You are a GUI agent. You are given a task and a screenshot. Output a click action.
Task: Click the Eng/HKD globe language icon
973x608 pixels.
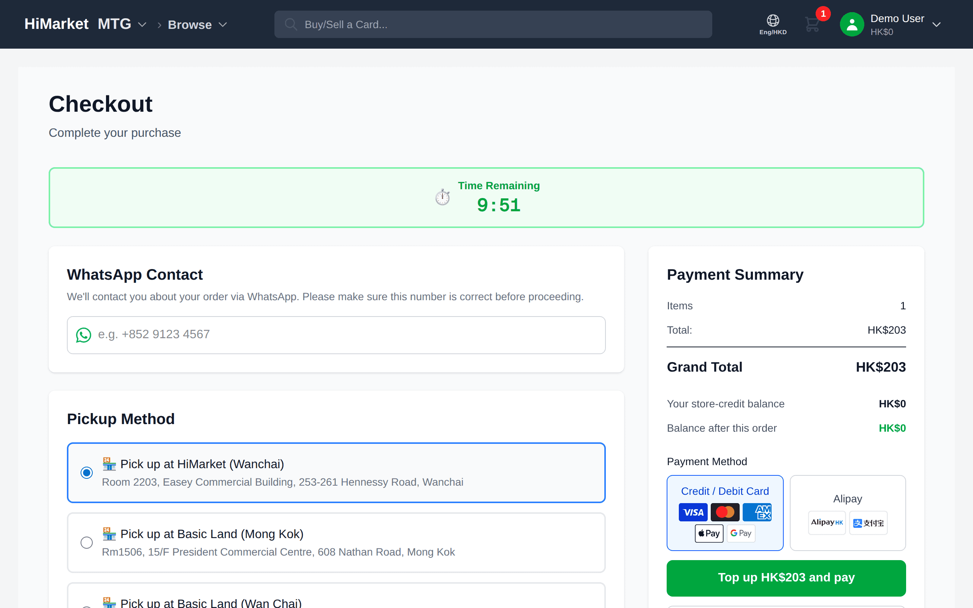click(773, 24)
